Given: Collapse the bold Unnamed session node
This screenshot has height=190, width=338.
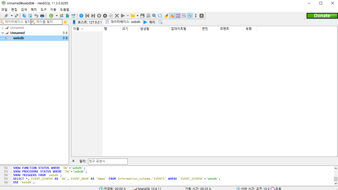Looking at the screenshot, I should pos(3,33).
